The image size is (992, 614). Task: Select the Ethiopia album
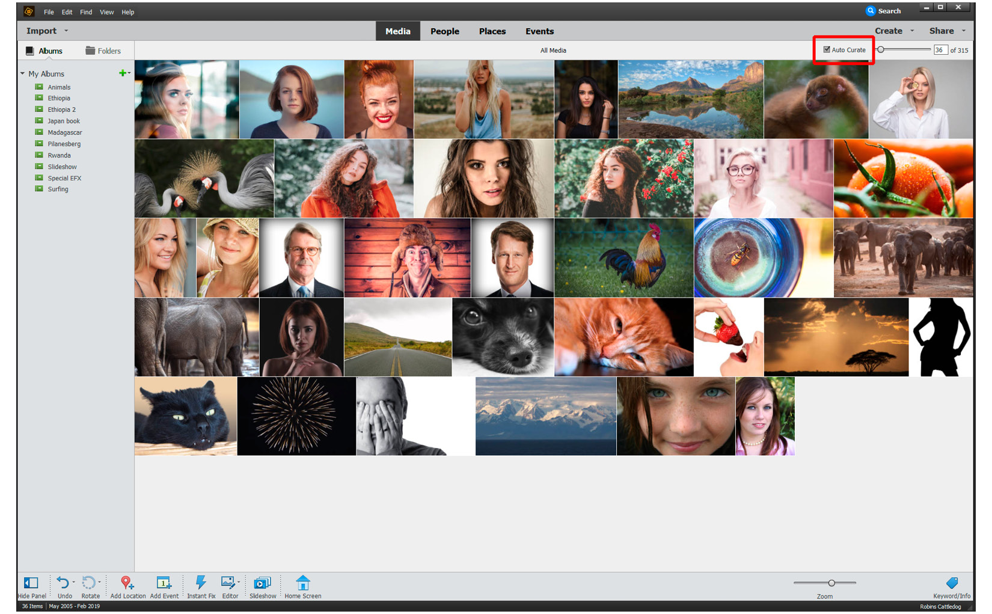coord(59,98)
